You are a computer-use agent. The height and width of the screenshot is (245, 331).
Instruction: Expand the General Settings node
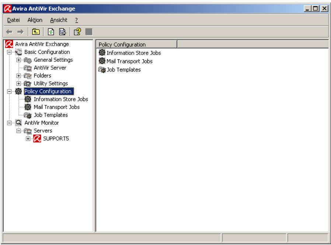[x=18, y=60]
